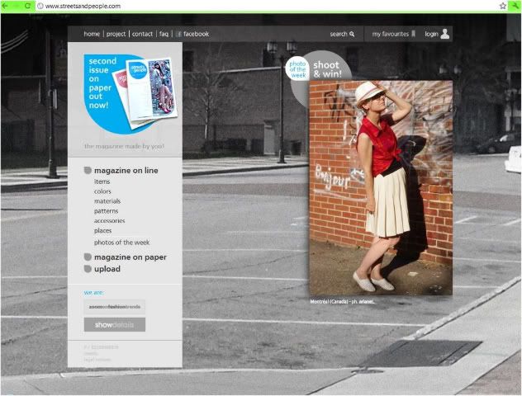Click the photo of the week badge

[x=297, y=69]
